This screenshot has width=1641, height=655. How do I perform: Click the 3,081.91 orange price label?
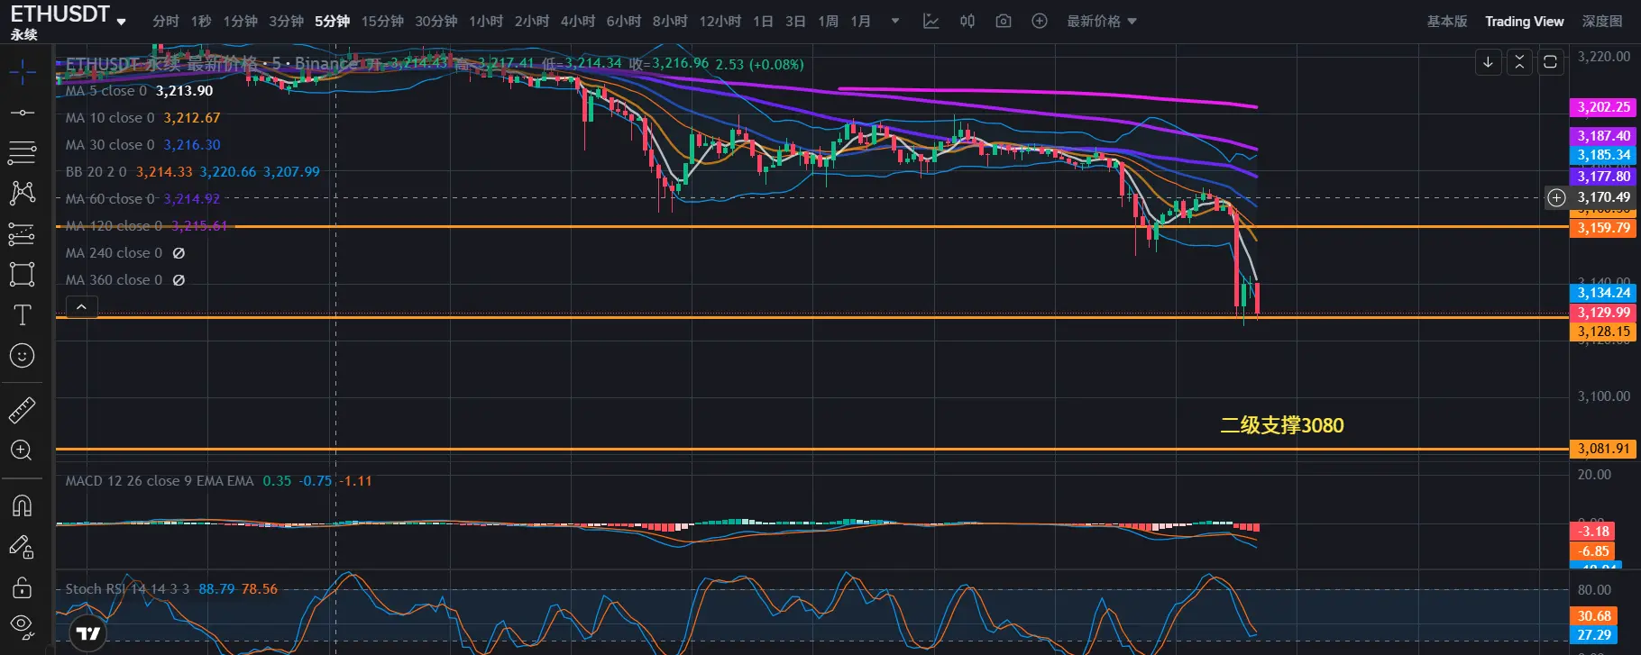[1603, 449]
